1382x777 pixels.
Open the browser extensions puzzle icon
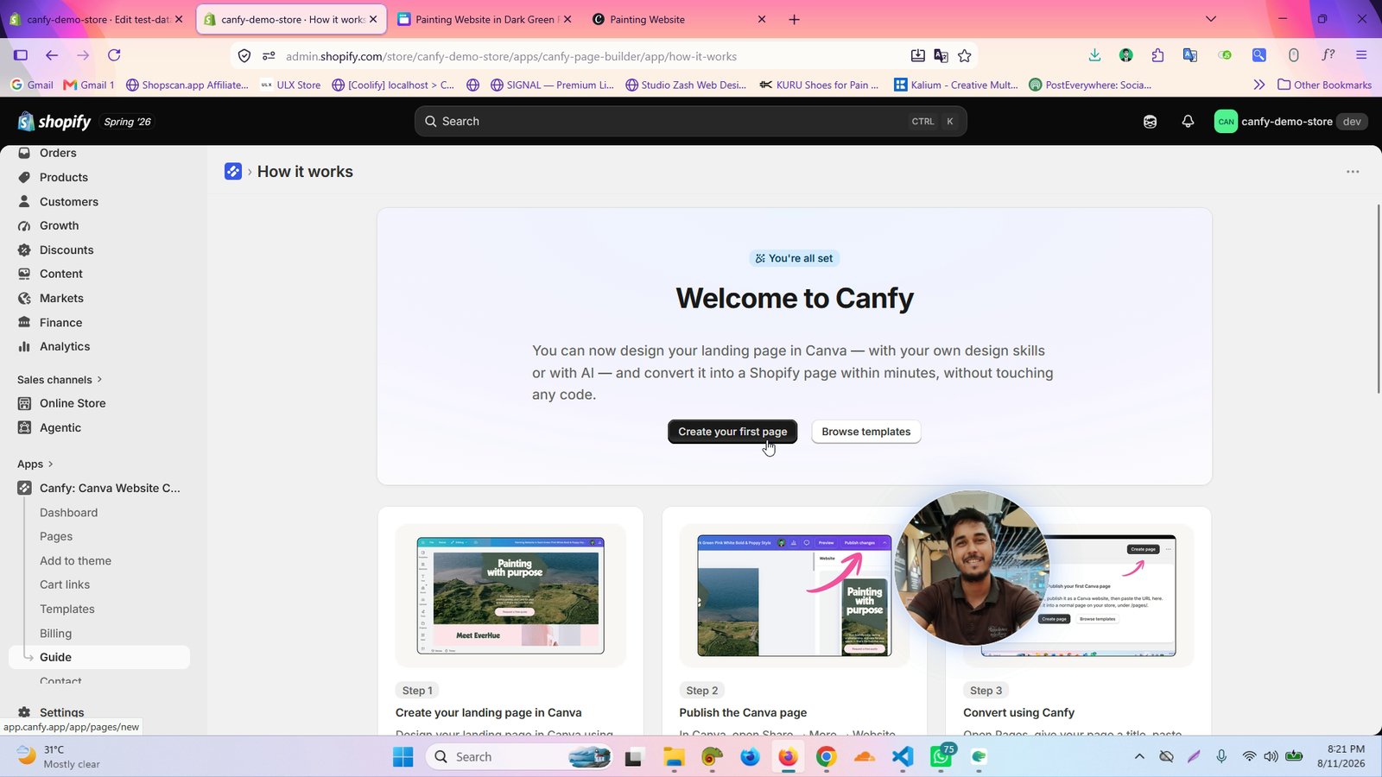[x=1157, y=55]
